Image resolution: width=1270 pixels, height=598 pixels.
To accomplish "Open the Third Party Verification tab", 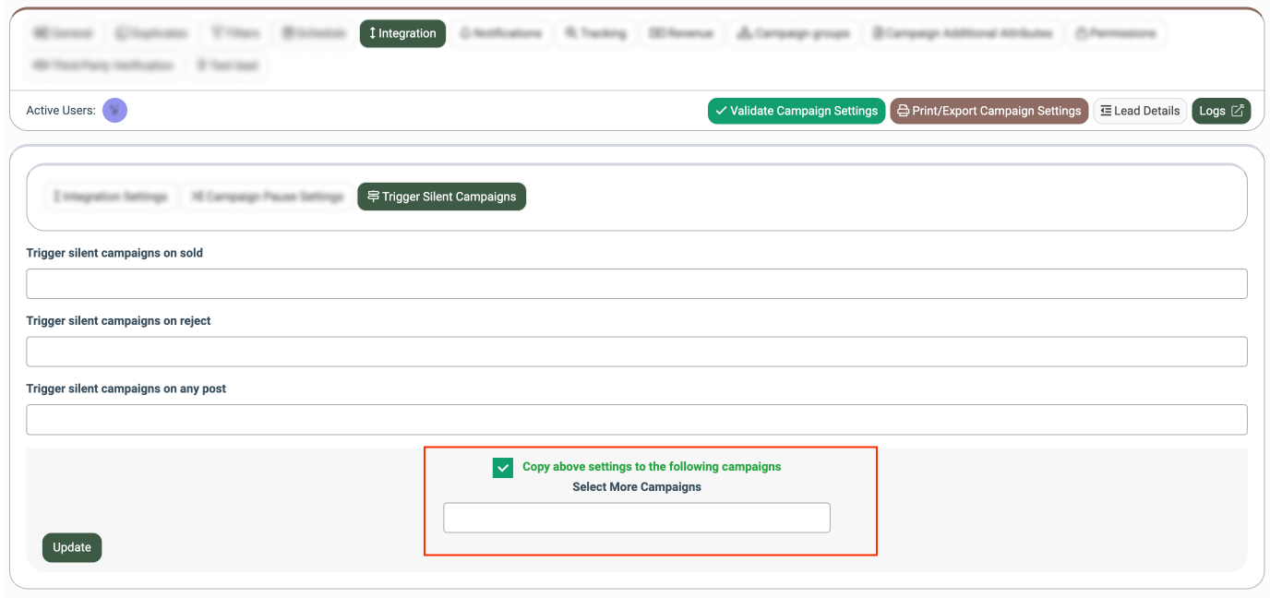I will (x=103, y=66).
